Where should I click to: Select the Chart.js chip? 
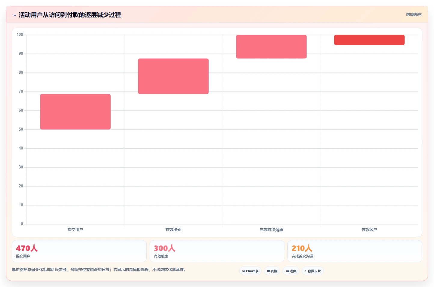pos(250,271)
